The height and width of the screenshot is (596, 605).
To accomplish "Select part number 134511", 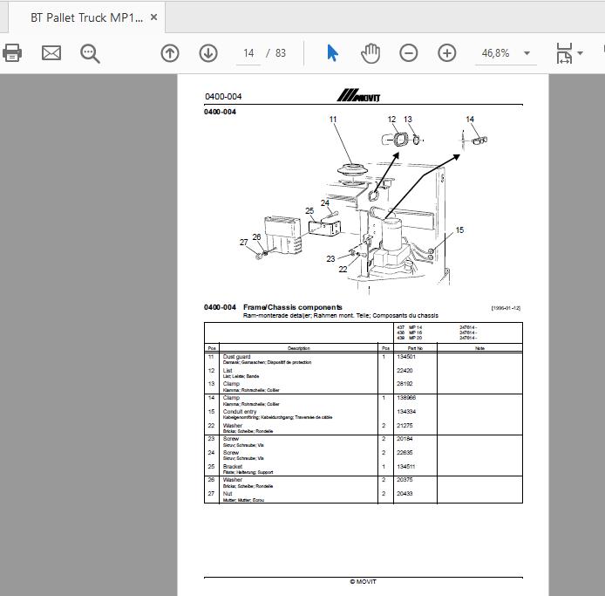I will click(406, 466).
